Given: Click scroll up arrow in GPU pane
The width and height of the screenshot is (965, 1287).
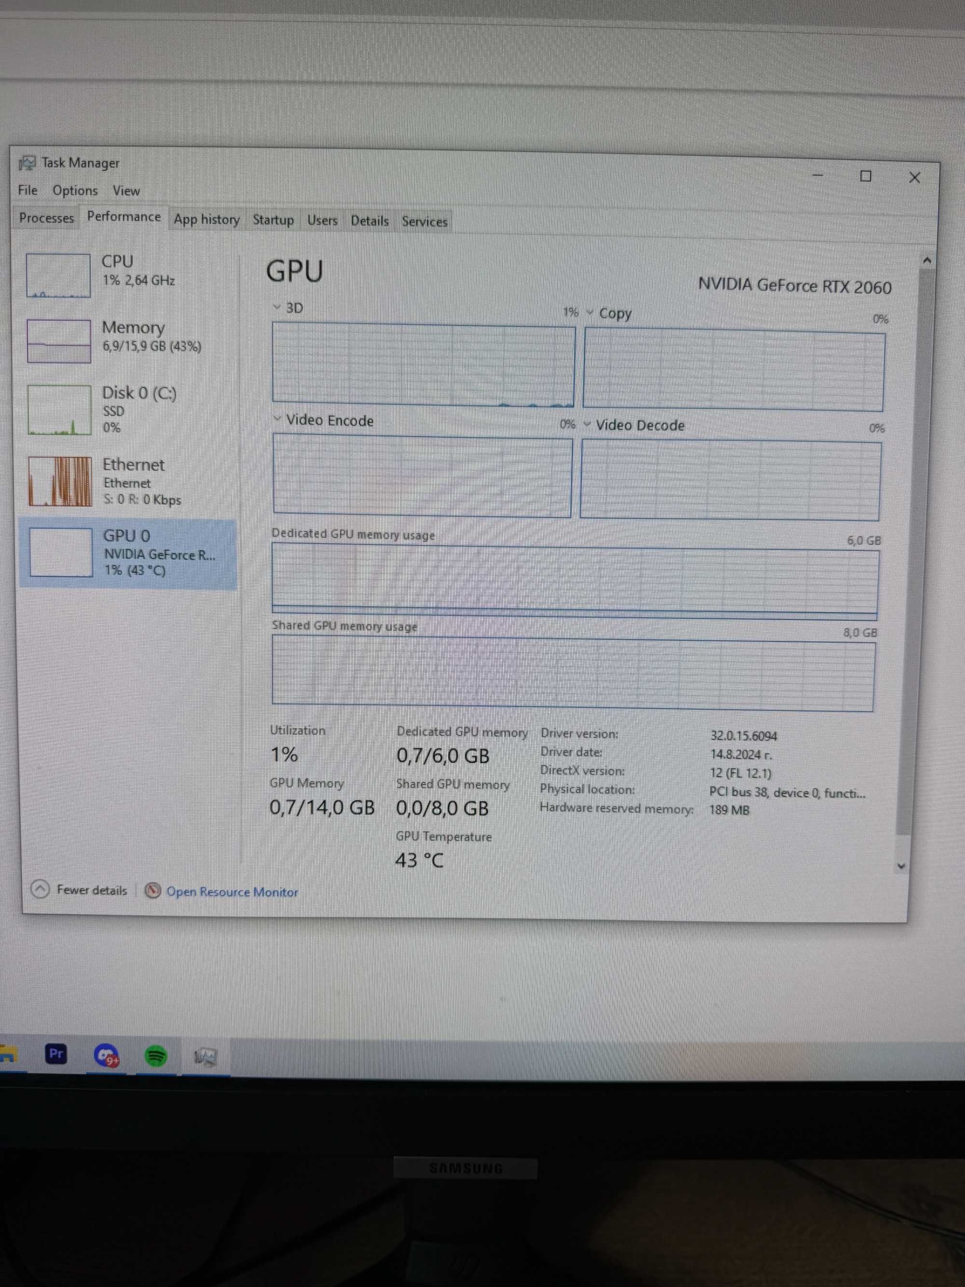Looking at the screenshot, I should click(x=927, y=260).
